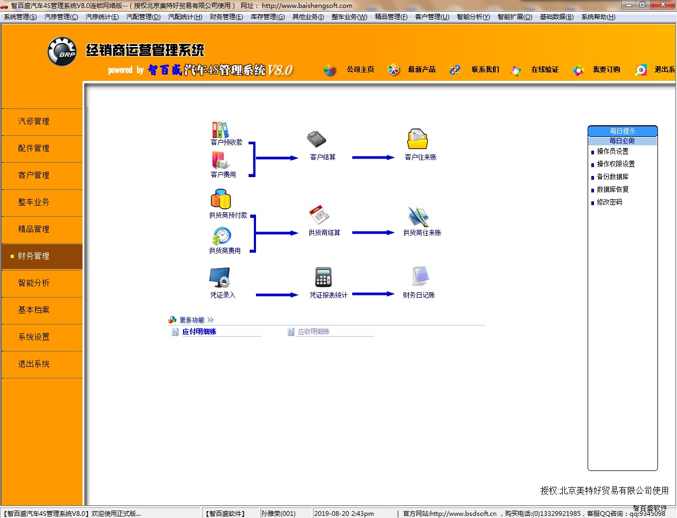Open the 财务管理(E) menu
Image resolution: width=677 pixels, height=518 pixels.
pos(226,17)
